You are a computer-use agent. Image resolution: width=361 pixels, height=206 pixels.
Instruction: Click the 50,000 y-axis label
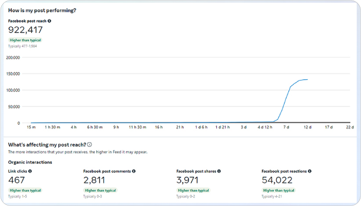pyautogui.click(x=14, y=107)
